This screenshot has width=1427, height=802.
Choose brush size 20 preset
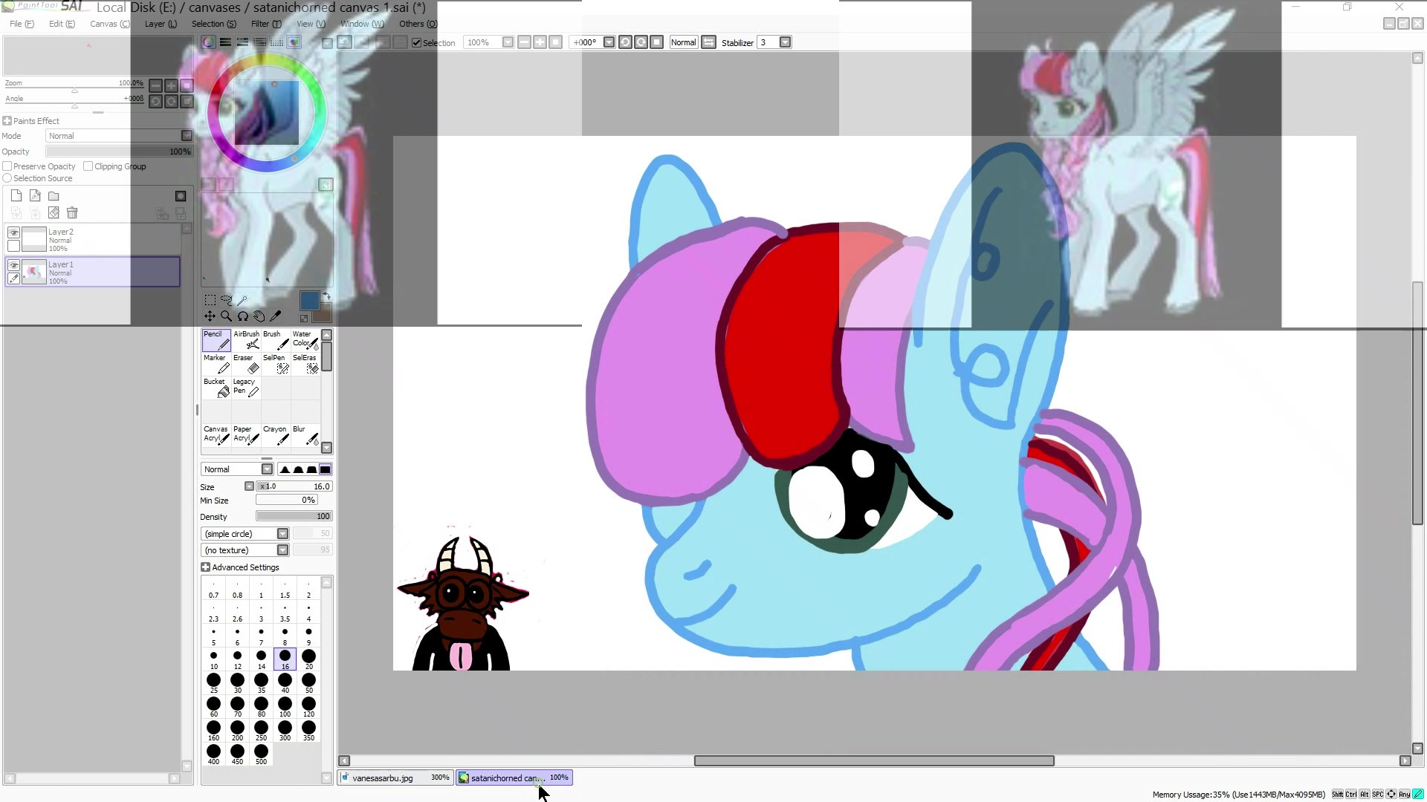pyautogui.click(x=308, y=659)
